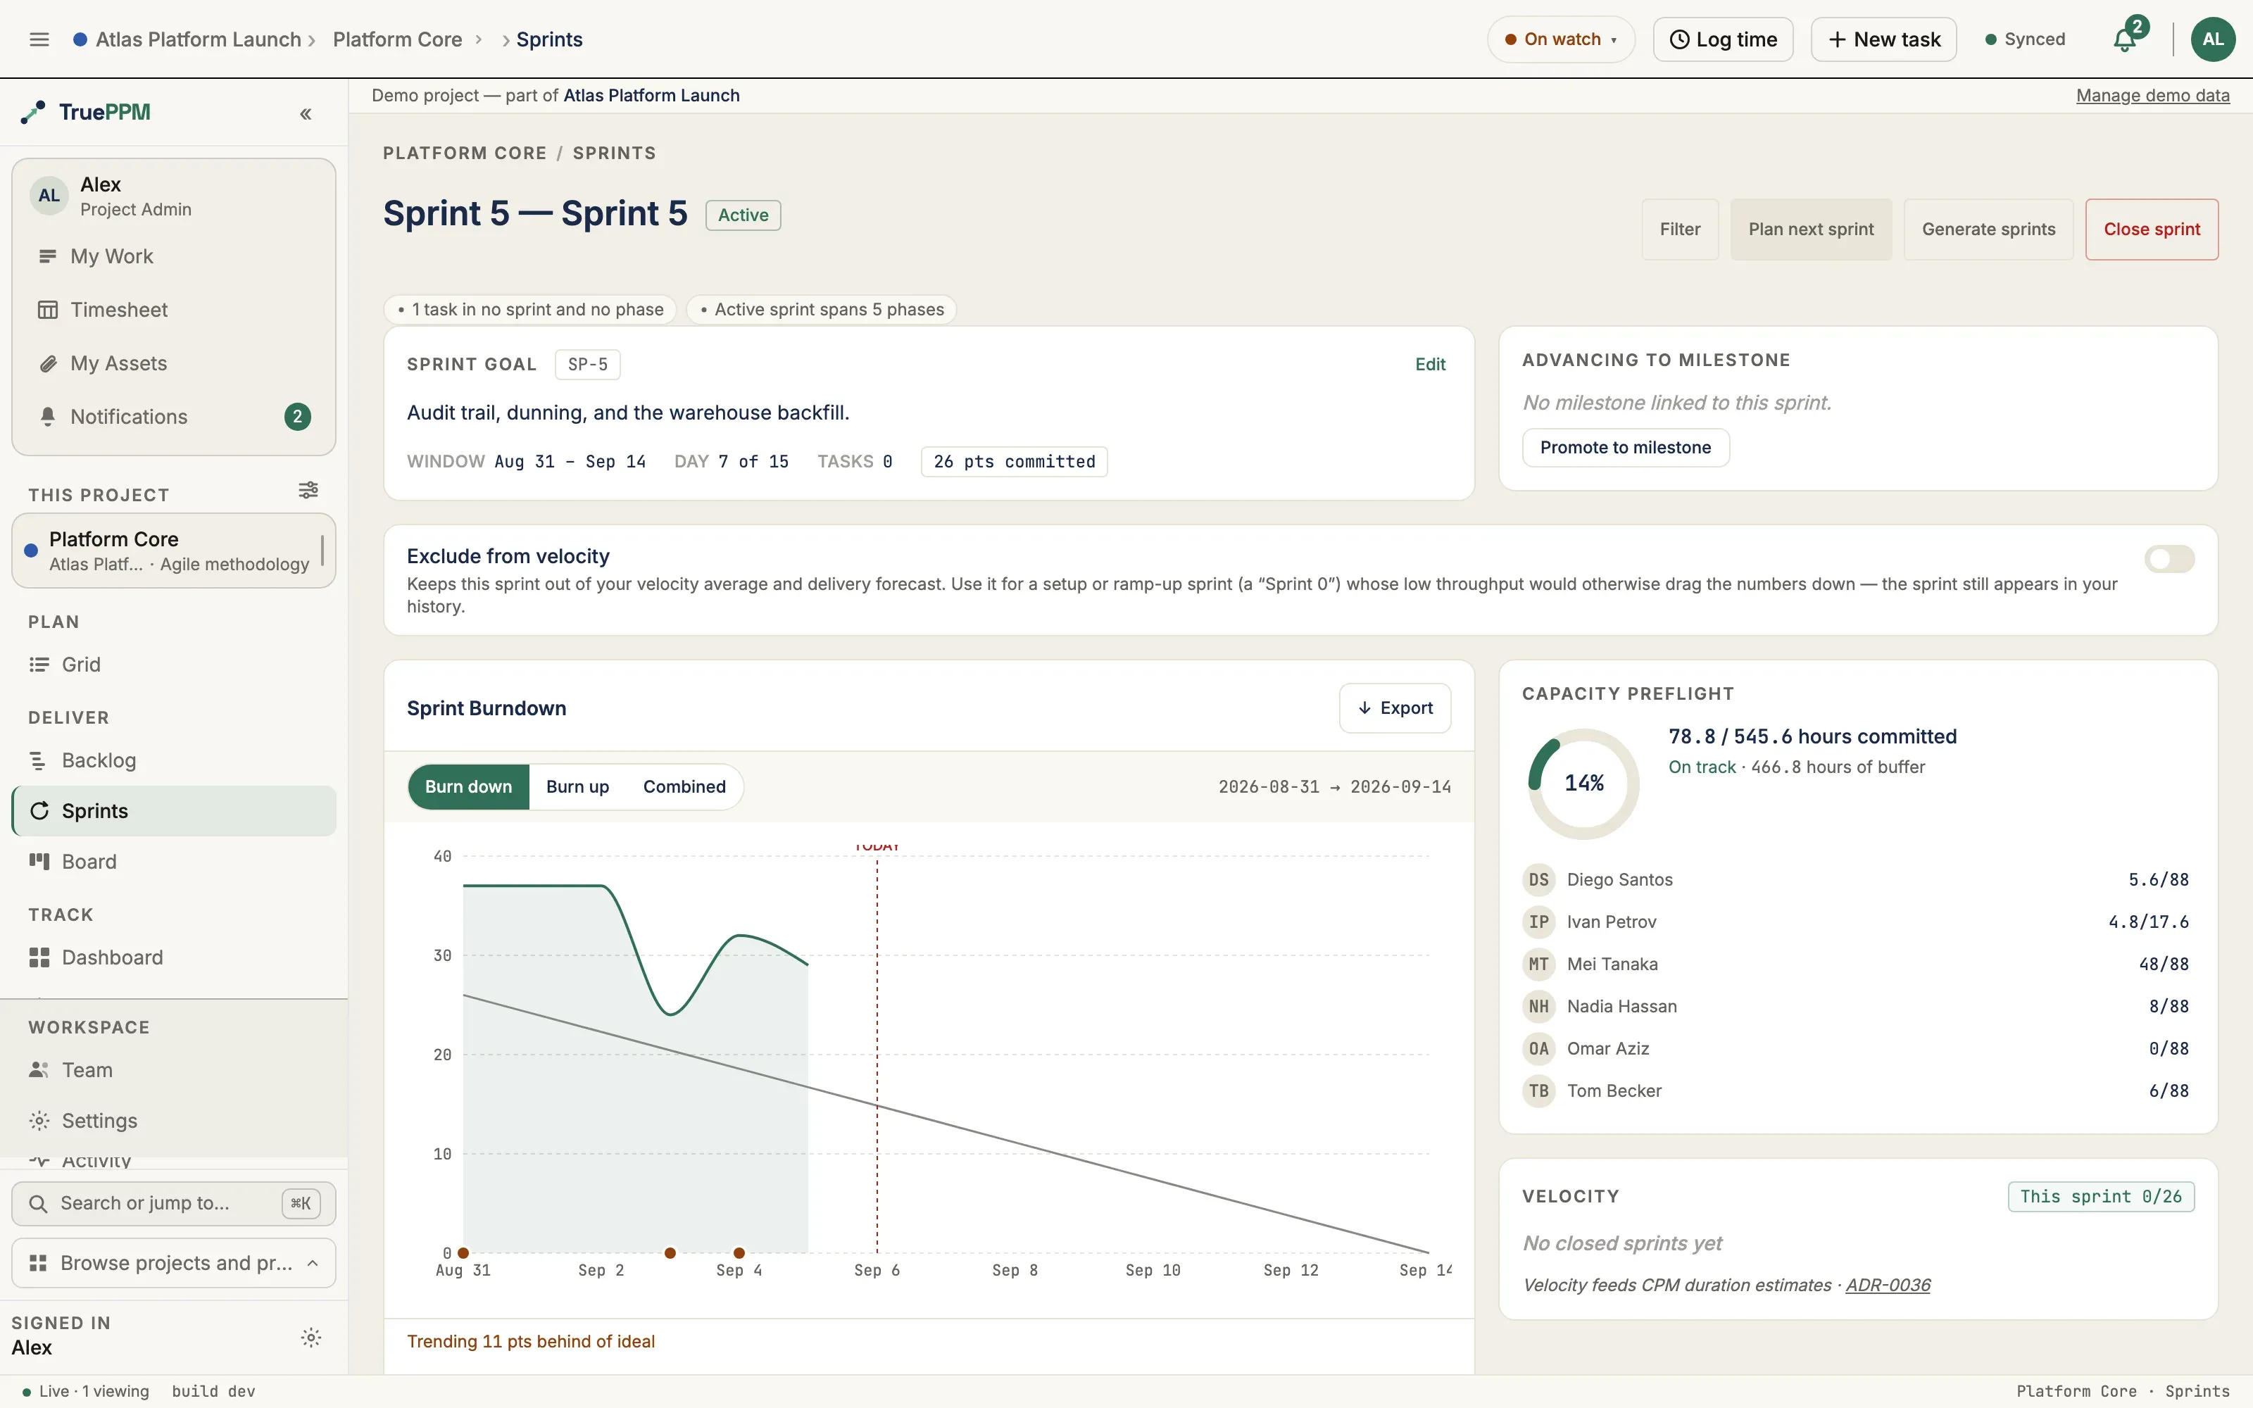Open My Assets in the sidebar

[x=174, y=363]
